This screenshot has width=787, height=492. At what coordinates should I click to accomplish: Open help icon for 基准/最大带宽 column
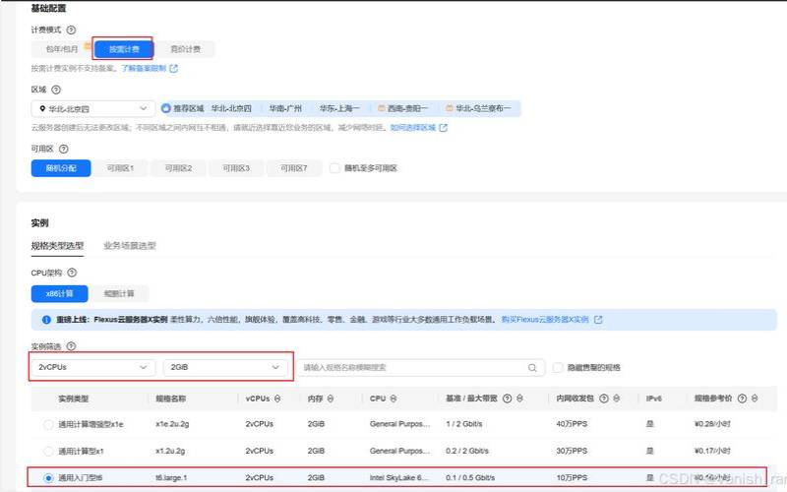pyautogui.click(x=507, y=399)
